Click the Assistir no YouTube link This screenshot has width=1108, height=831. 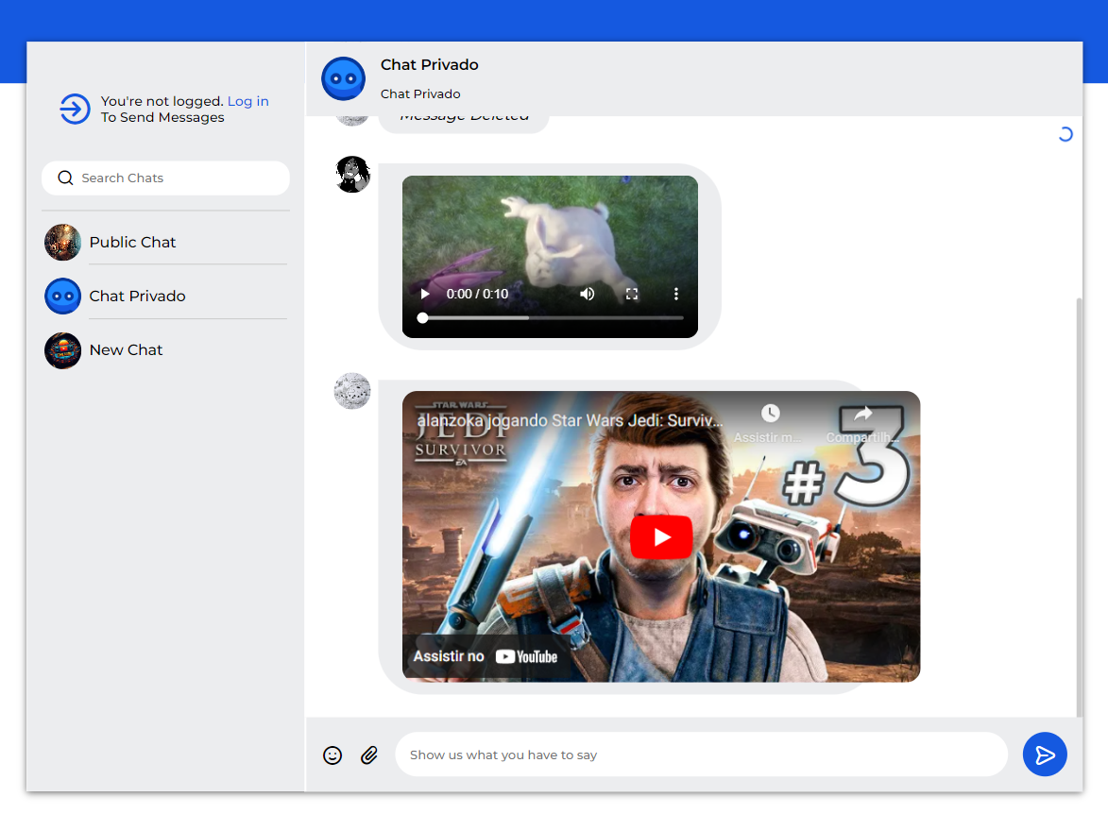[486, 656]
